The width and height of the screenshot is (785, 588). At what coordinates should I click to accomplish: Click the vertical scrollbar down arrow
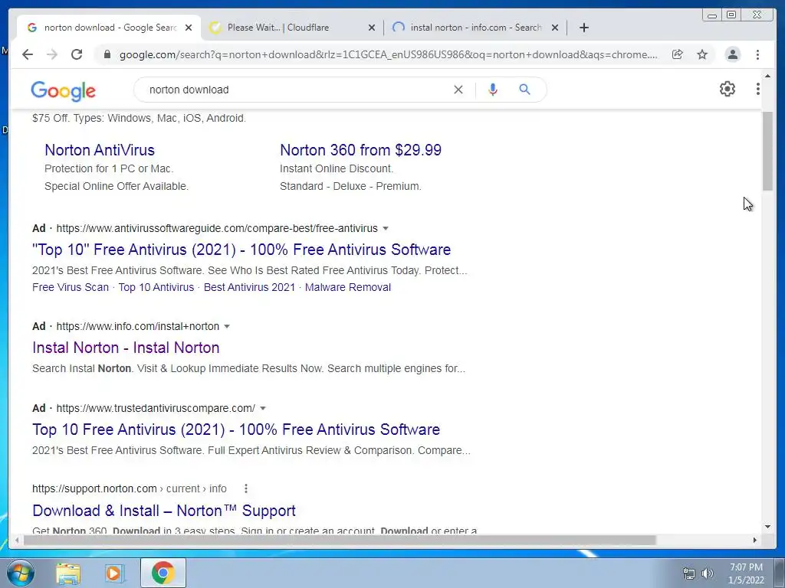(768, 527)
